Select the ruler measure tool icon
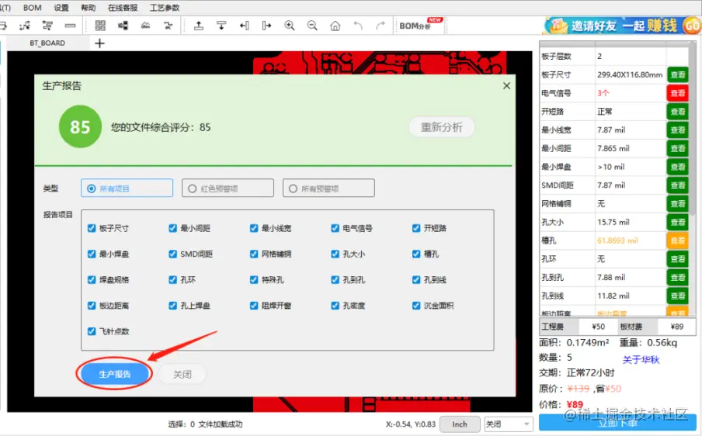702x436 pixels. point(71,26)
